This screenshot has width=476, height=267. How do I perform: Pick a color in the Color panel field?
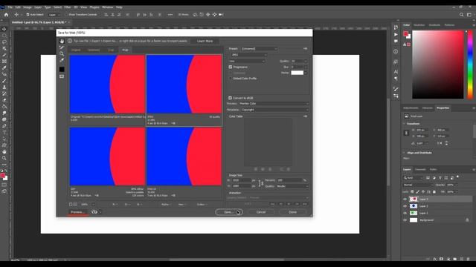pyautogui.click(x=438, y=65)
